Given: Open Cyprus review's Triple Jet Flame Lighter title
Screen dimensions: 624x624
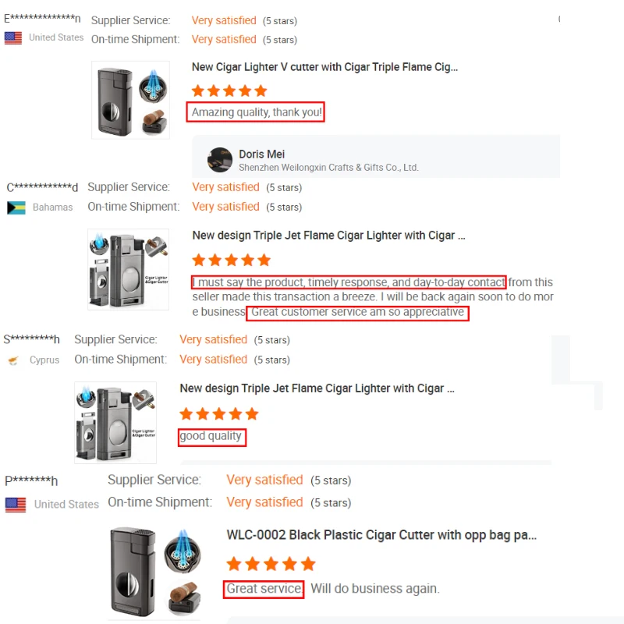Looking at the screenshot, I should click(x=317, y=388).
